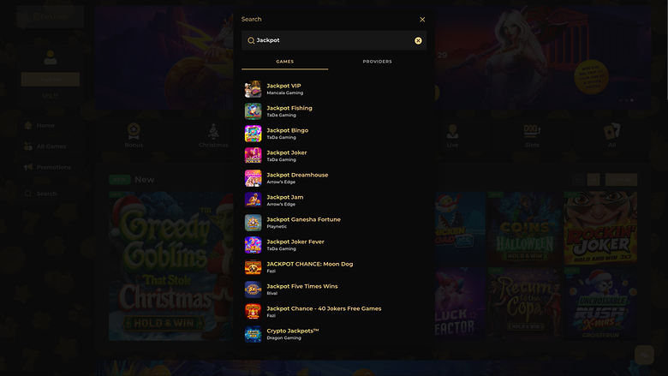
Task: Click the search magnifier icon in field
Action: pyautogui.click(x=251, y=40)
